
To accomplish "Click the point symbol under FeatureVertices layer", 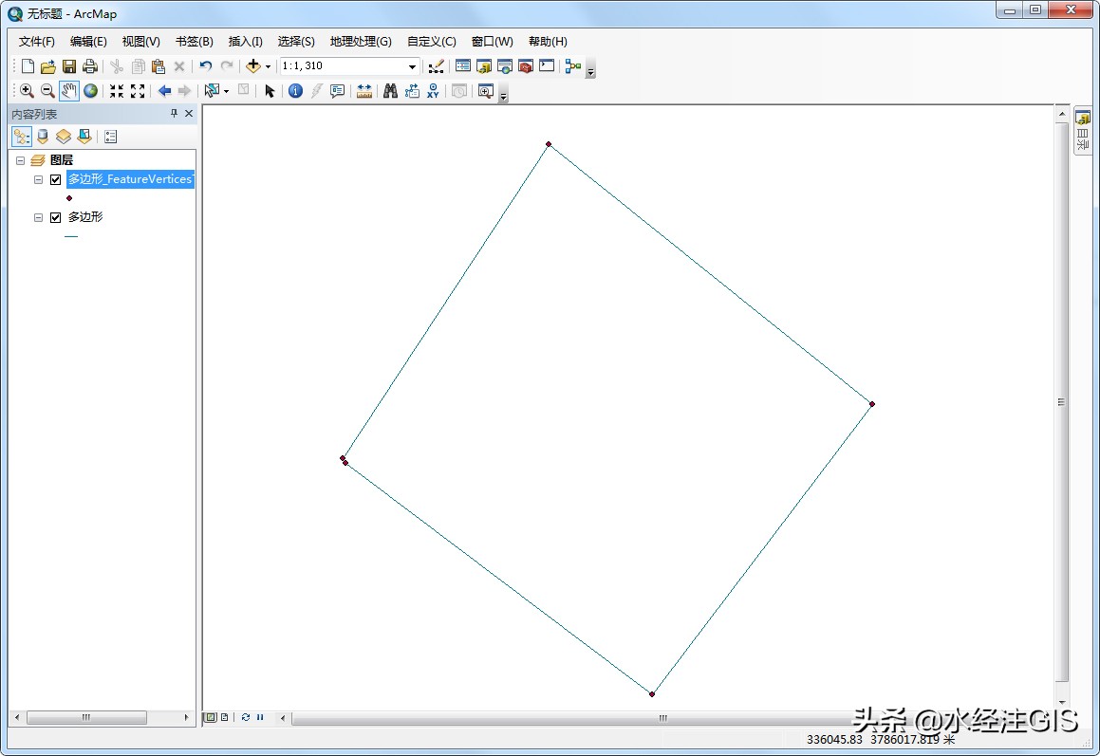I will (69, 197).
